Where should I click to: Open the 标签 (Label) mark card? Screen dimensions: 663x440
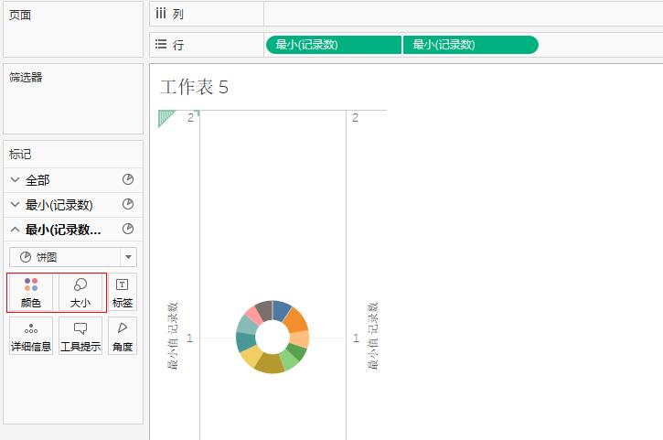123,293
